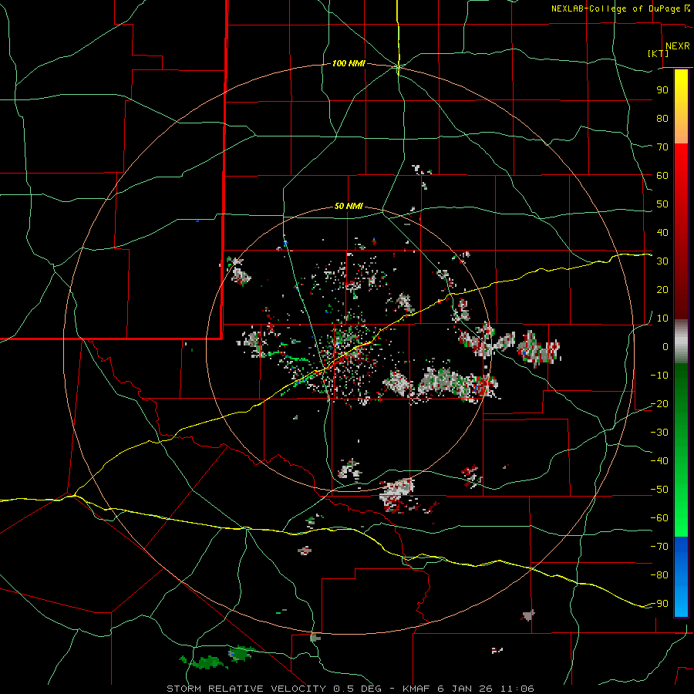Pick the blue segment of velocity color bar
The width and height of the screenshot is (694, 694).
pyautogui.click(x=681, y=577)
